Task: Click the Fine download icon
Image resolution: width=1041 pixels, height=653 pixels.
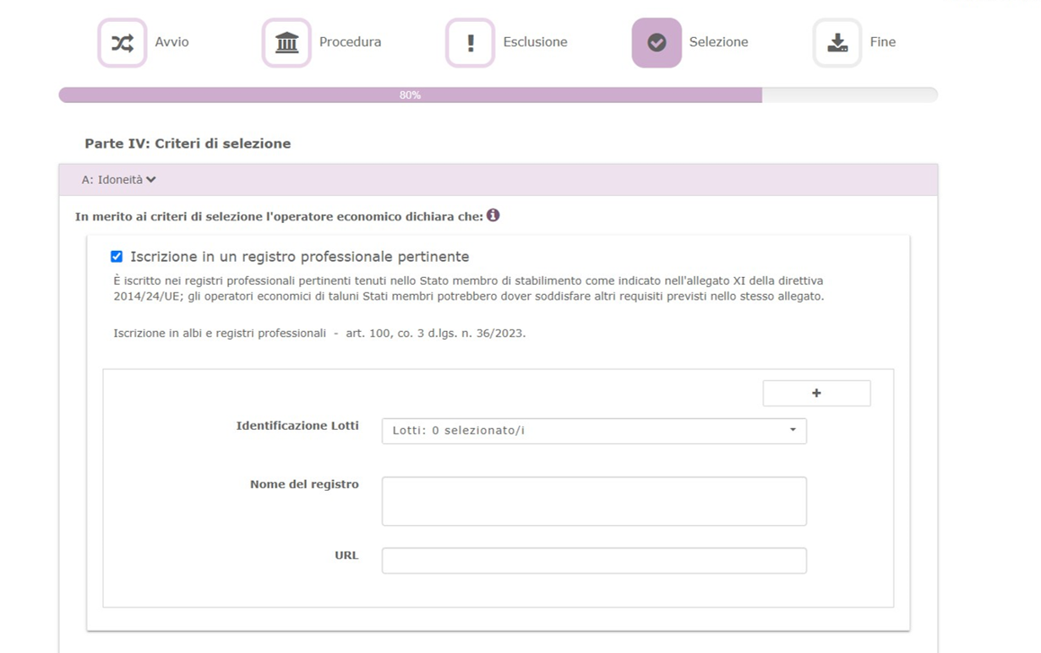Action: [x=837, y=43]
